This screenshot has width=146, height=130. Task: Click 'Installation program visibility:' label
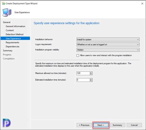click(x=47, y=50)
